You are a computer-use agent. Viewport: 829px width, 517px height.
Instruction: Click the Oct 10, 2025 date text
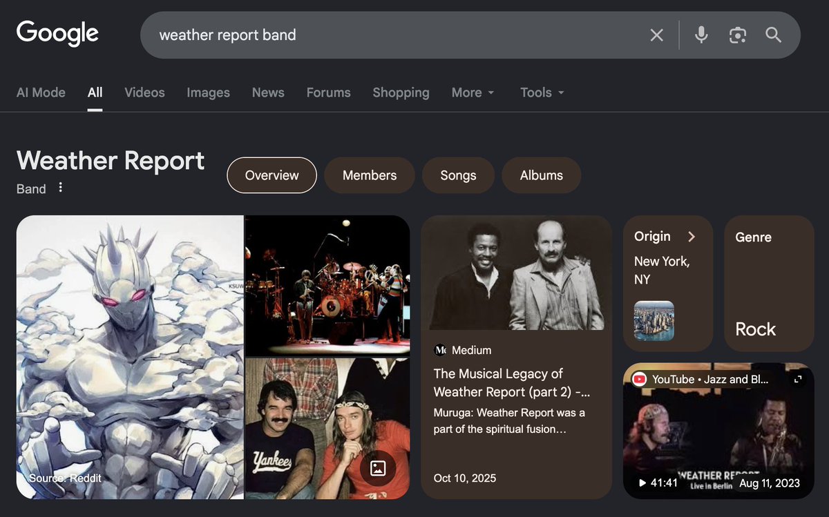tap(465, 478)
